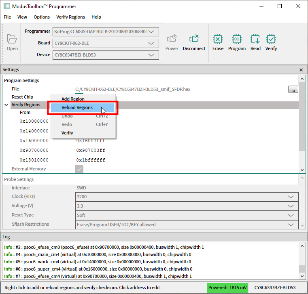Click the Read memory icon

coord(255,39)
